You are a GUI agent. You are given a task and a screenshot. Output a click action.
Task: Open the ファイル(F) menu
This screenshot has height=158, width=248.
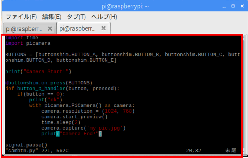(21, 17)
